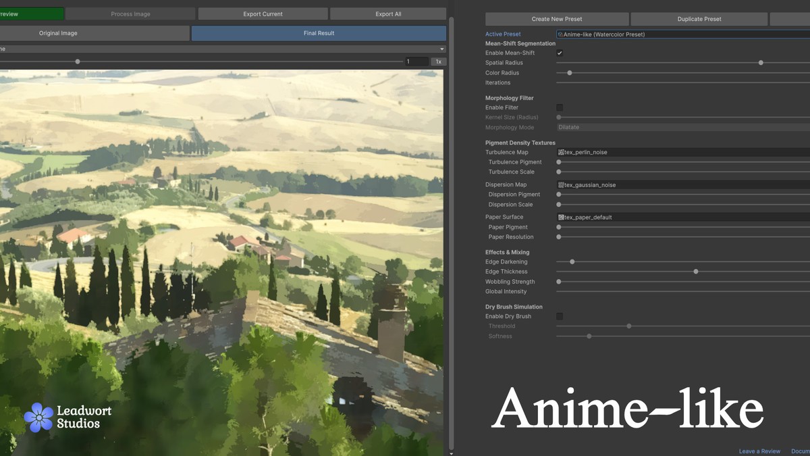810x456 pixels.
Task: Click the Mean-Shift Segmentation section header
Action: click(x=520, y=43)
